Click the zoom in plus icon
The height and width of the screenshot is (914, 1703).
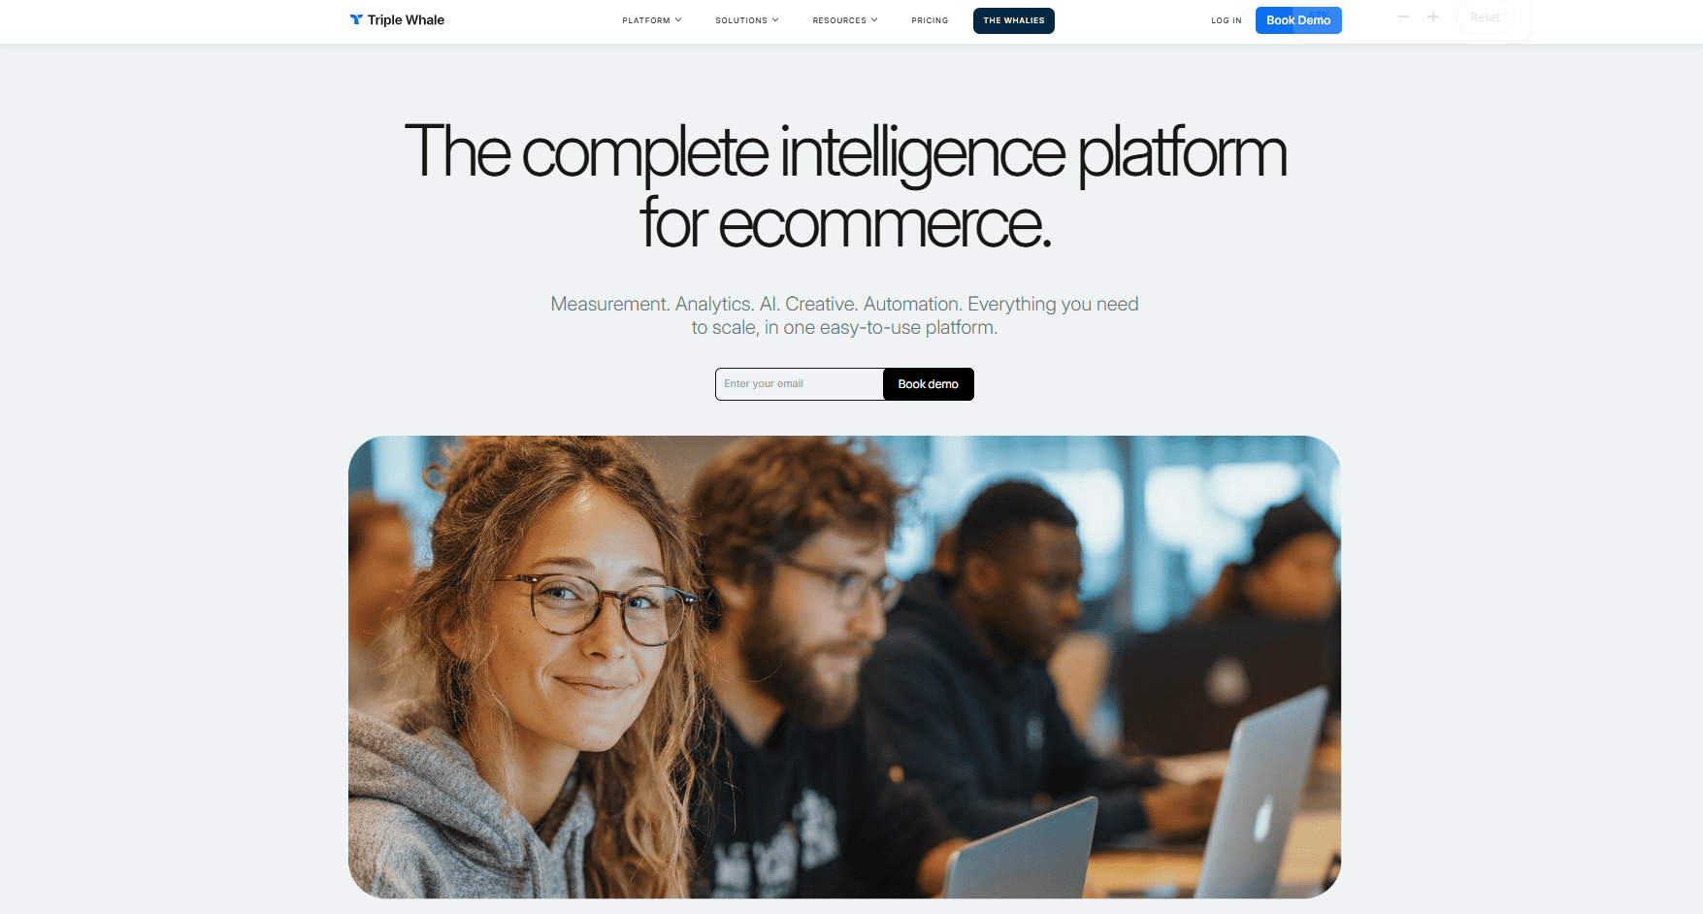pyautogui.click(x=1433, y=16)
